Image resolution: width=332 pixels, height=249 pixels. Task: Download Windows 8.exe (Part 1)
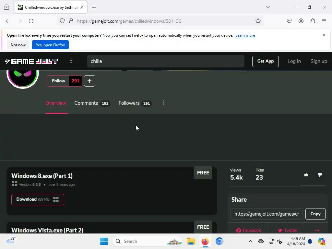[x=38, y=199]
